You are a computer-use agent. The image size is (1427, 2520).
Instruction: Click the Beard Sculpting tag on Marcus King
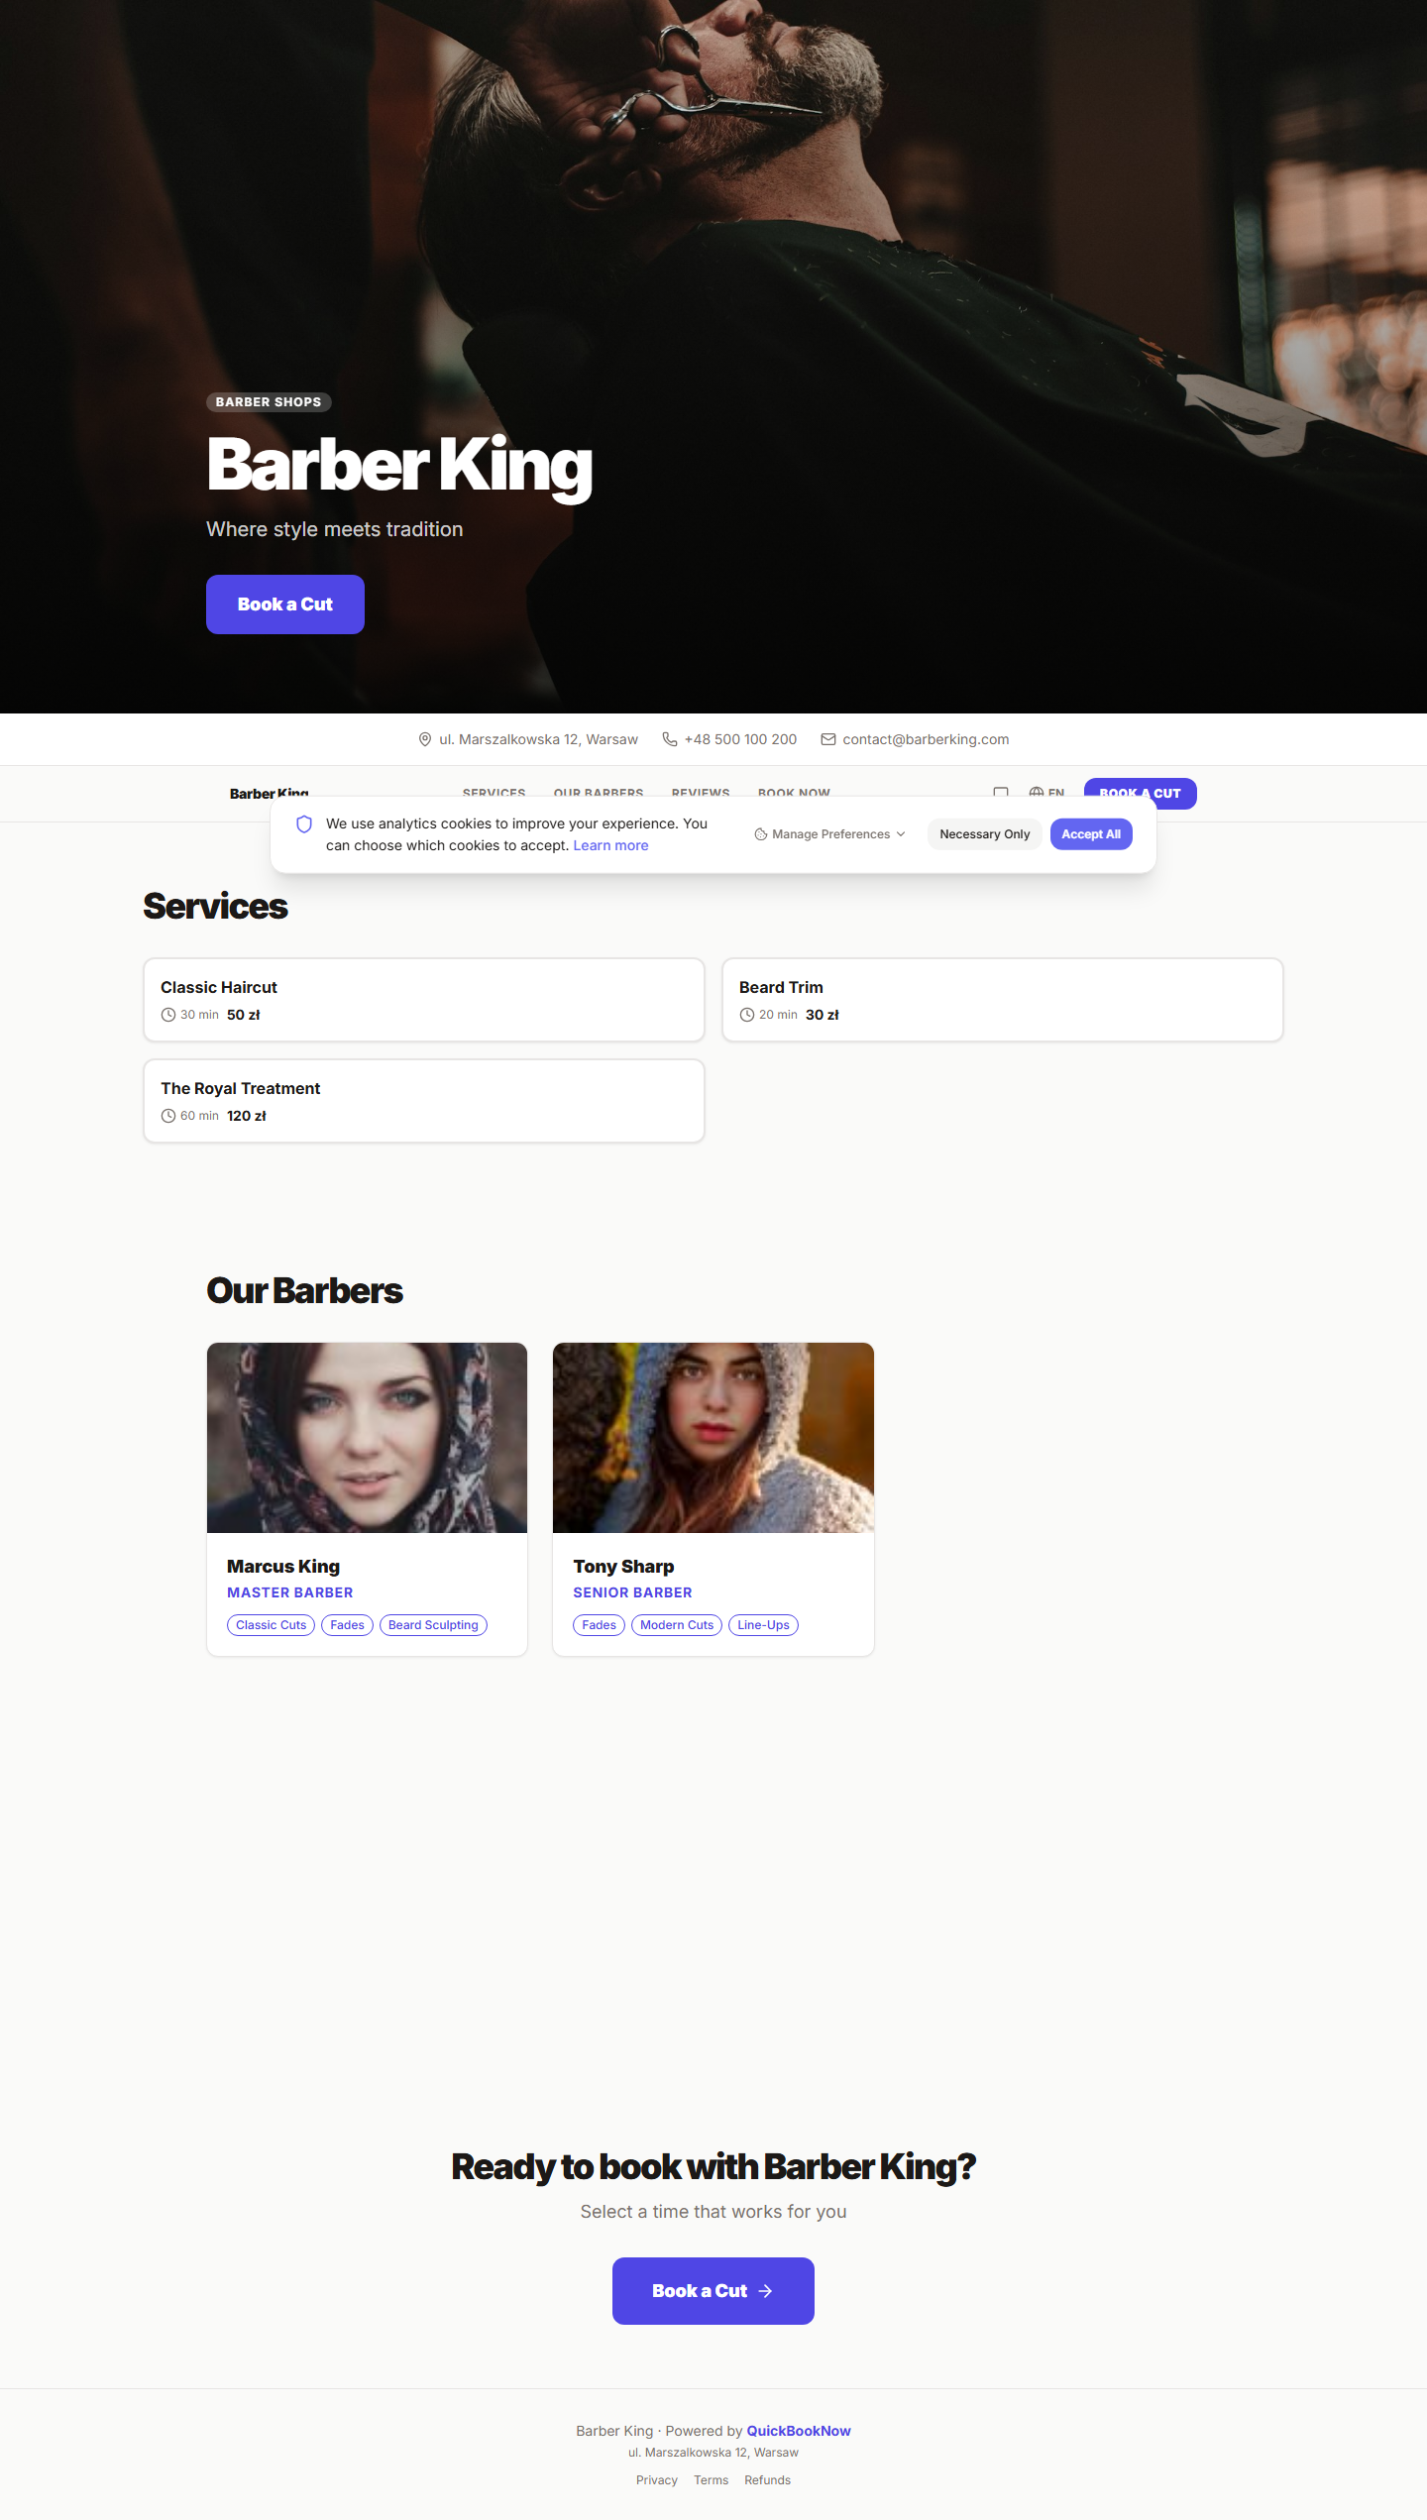433,1625
